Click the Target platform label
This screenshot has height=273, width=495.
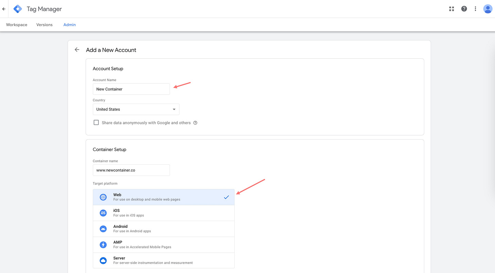(x=105, y=183)
